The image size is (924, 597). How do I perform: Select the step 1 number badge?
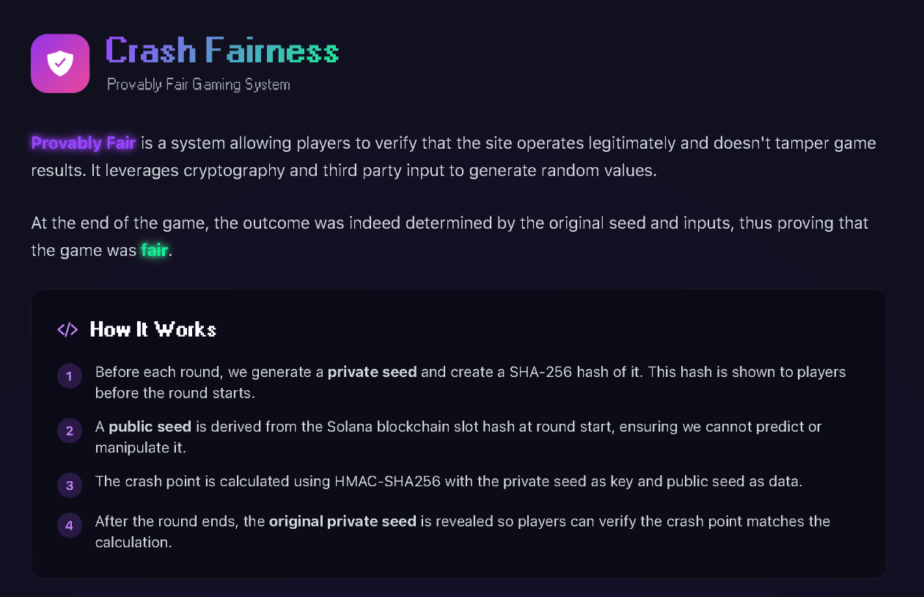coord(70,377)
